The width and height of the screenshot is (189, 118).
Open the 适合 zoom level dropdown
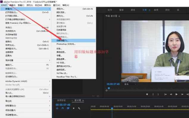(x=130, y=84)
